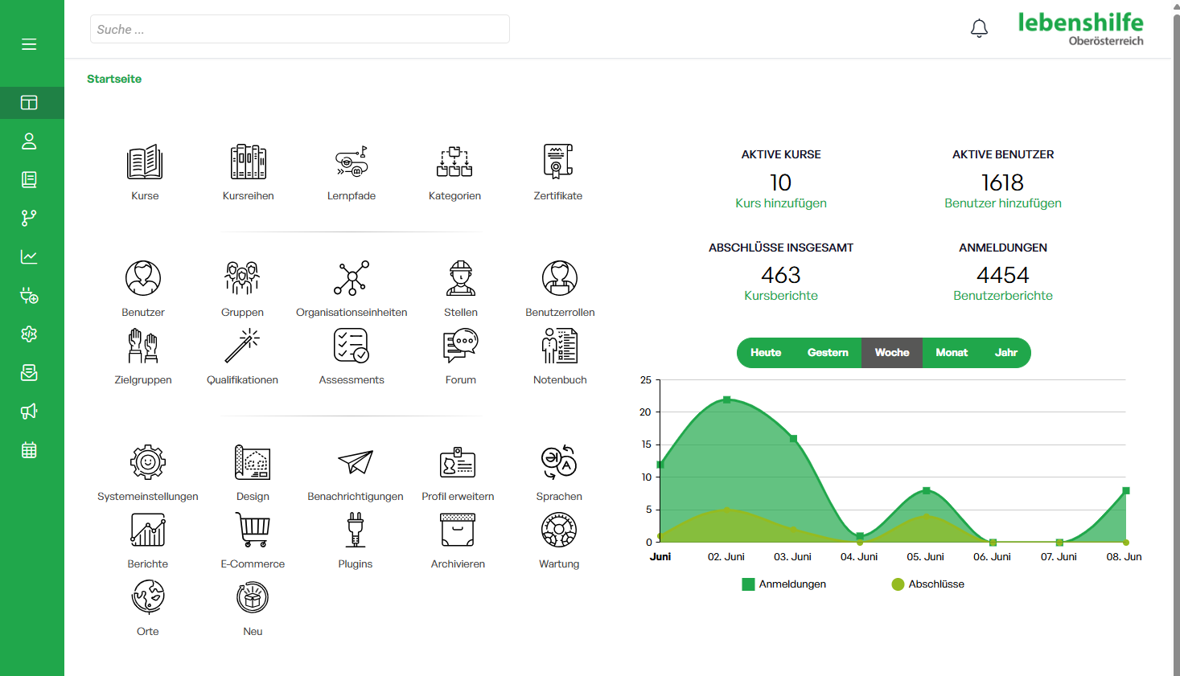Open Wartung icon
This screenshot has height=676, width=1180.
point(559,530)
